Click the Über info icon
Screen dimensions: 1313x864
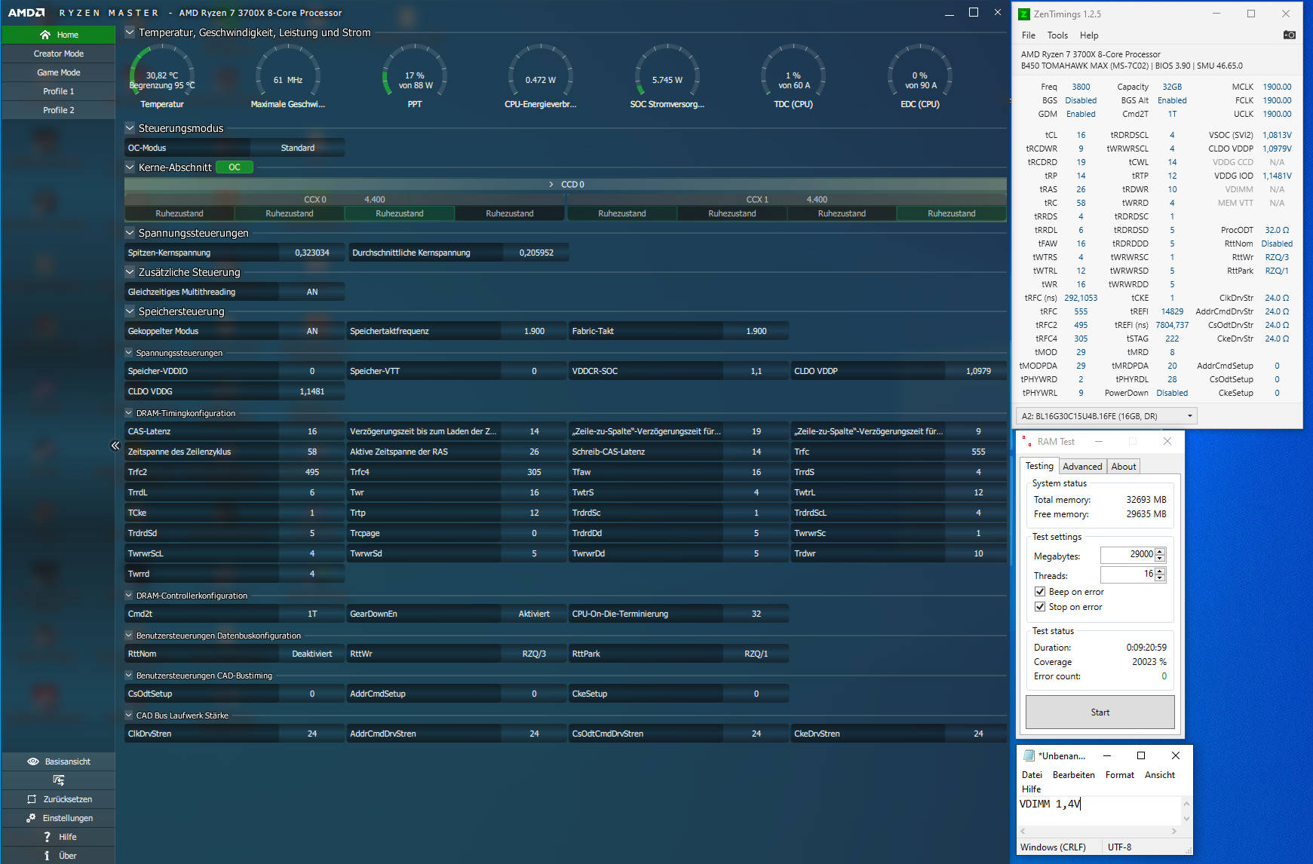pyautogui.click(x=47, y=856)
